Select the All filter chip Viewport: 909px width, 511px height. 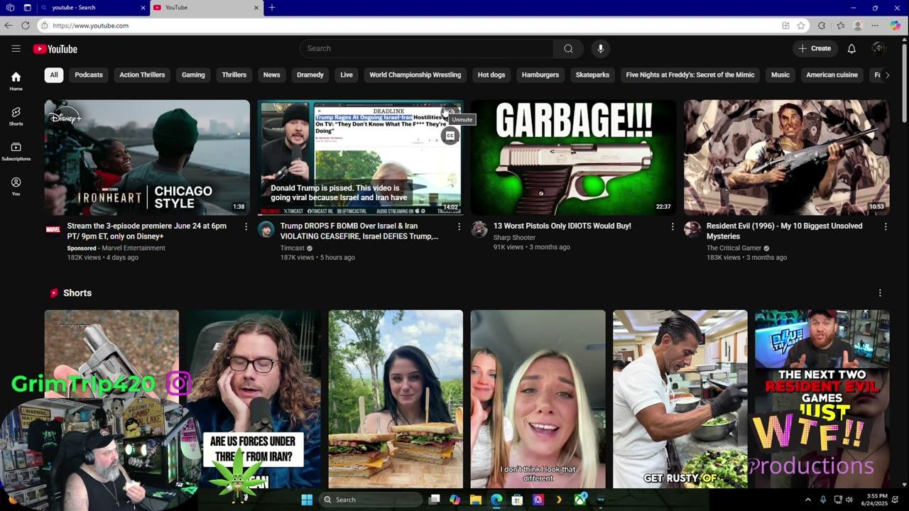53,75
